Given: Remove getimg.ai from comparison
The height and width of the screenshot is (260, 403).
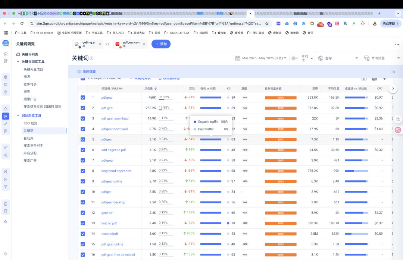Looking at the screenshot, I should (100, 44).
